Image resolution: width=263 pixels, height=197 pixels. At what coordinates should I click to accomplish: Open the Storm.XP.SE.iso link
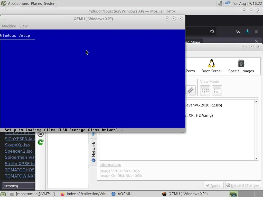[20, 163]
